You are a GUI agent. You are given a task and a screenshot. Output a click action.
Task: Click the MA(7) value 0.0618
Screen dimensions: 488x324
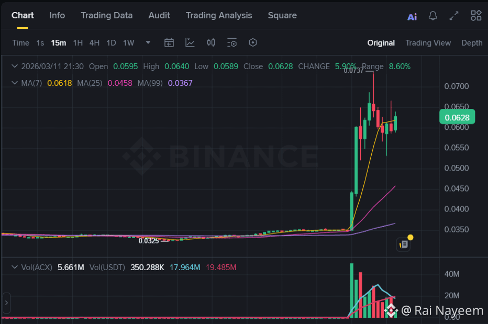click(x=60, y=83)
